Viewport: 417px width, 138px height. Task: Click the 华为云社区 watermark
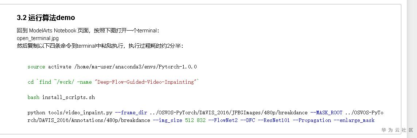pyautogui.click(x=397, y=130)
